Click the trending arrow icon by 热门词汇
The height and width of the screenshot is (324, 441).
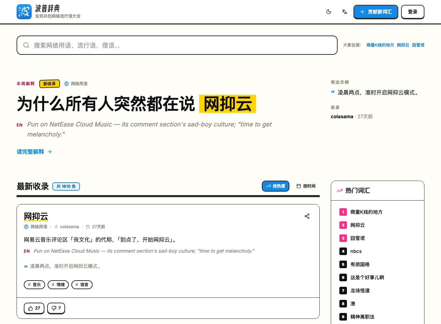340,191
